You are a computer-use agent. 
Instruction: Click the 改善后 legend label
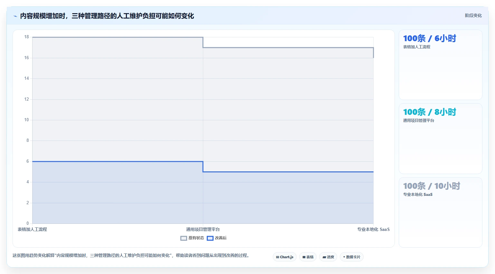click(x=221, y=238)
